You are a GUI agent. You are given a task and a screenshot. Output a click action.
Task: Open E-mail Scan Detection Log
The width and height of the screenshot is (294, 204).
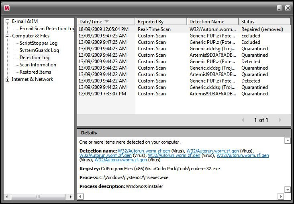click(x=47, y=29)
